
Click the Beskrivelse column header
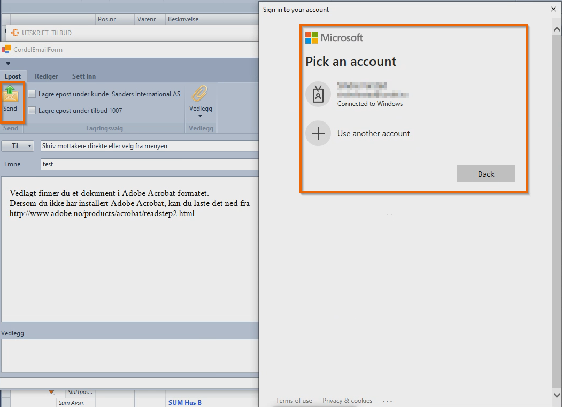[x=212, y=19]
